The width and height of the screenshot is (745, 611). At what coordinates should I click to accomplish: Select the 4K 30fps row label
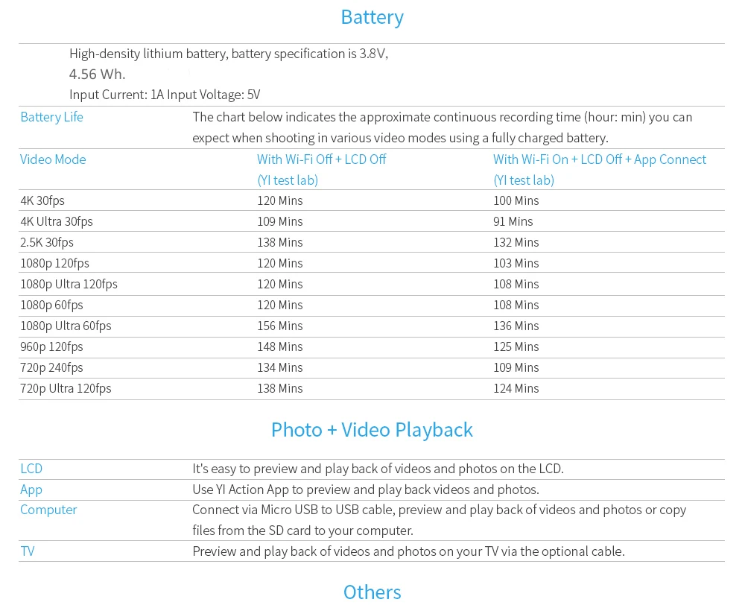(42, 200)
